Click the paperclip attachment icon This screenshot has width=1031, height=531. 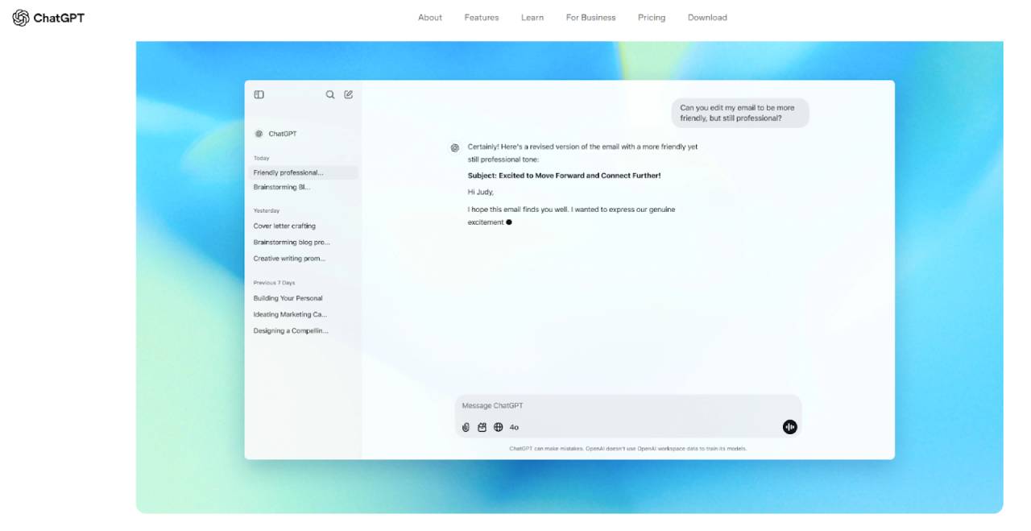tap(466, 426)
